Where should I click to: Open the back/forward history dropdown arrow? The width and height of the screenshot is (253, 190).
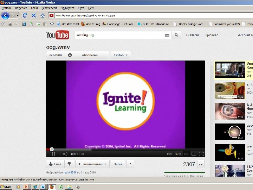point(18,16)
